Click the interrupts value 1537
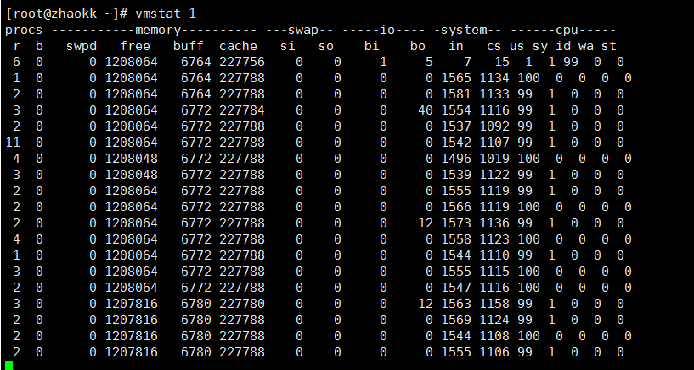Image resolution: width=694 pixels, height=370 pixels. click(456, 126)
